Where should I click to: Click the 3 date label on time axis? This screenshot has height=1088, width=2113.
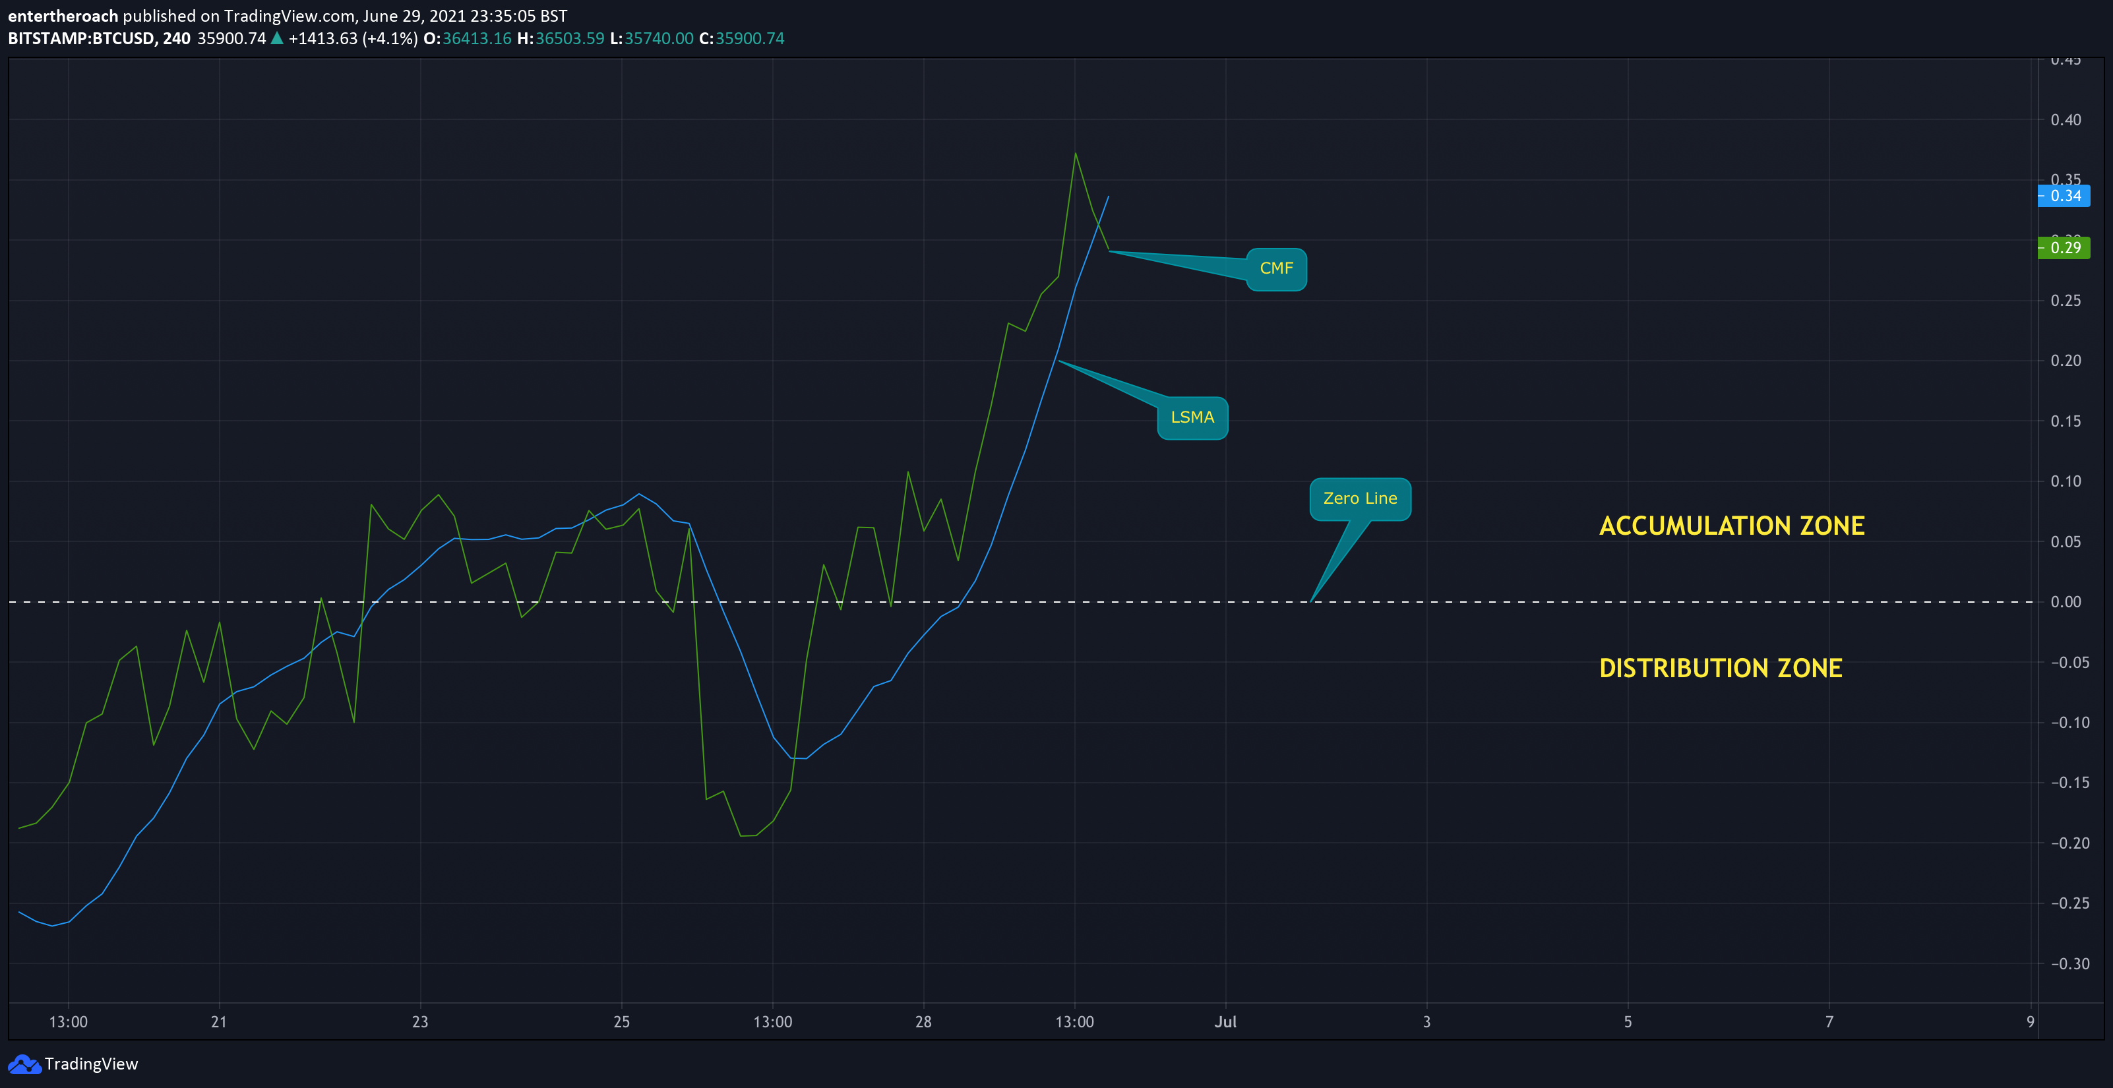coord(1426,1021)
